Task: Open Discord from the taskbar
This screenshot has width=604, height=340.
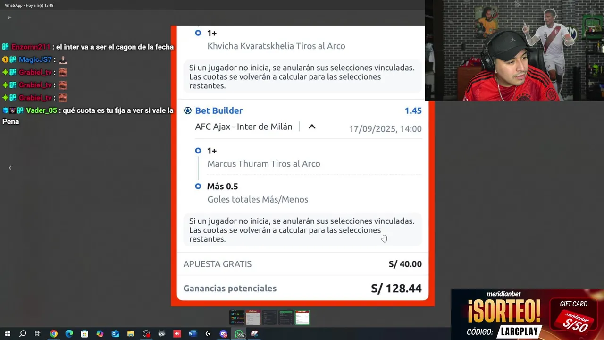Action: click(224, 334)
